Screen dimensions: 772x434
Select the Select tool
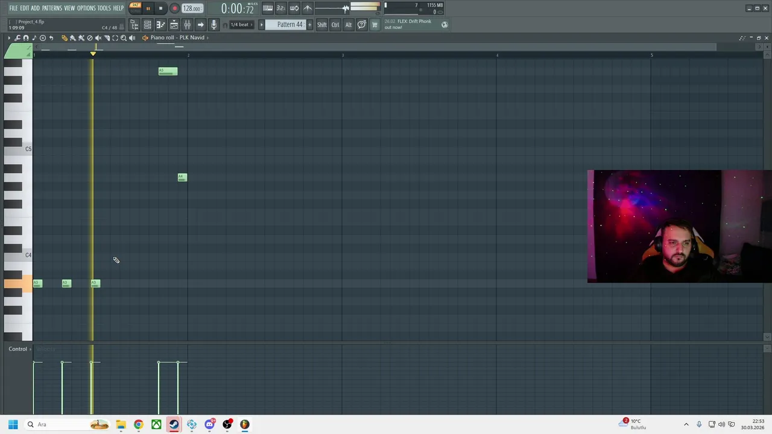pyautogui.click(x=115, y=38)
